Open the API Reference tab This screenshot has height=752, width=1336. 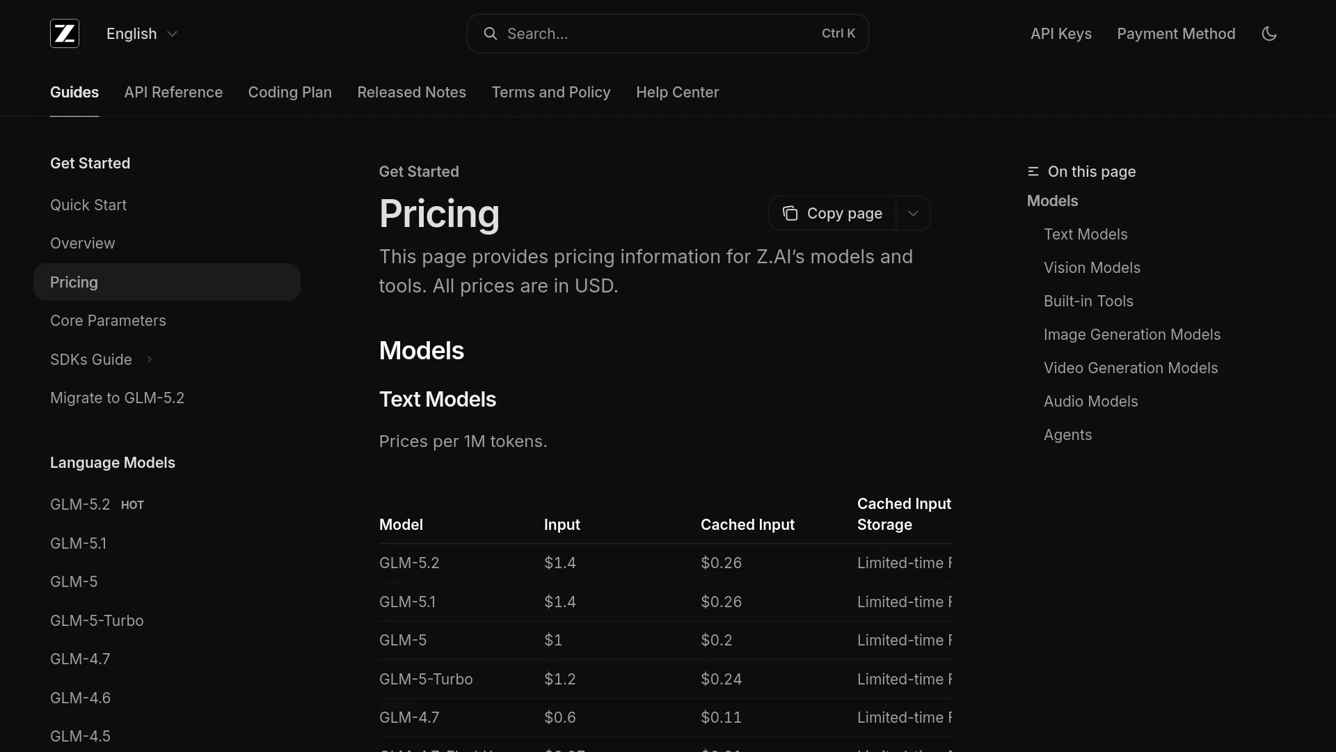[x=173, y=92]
